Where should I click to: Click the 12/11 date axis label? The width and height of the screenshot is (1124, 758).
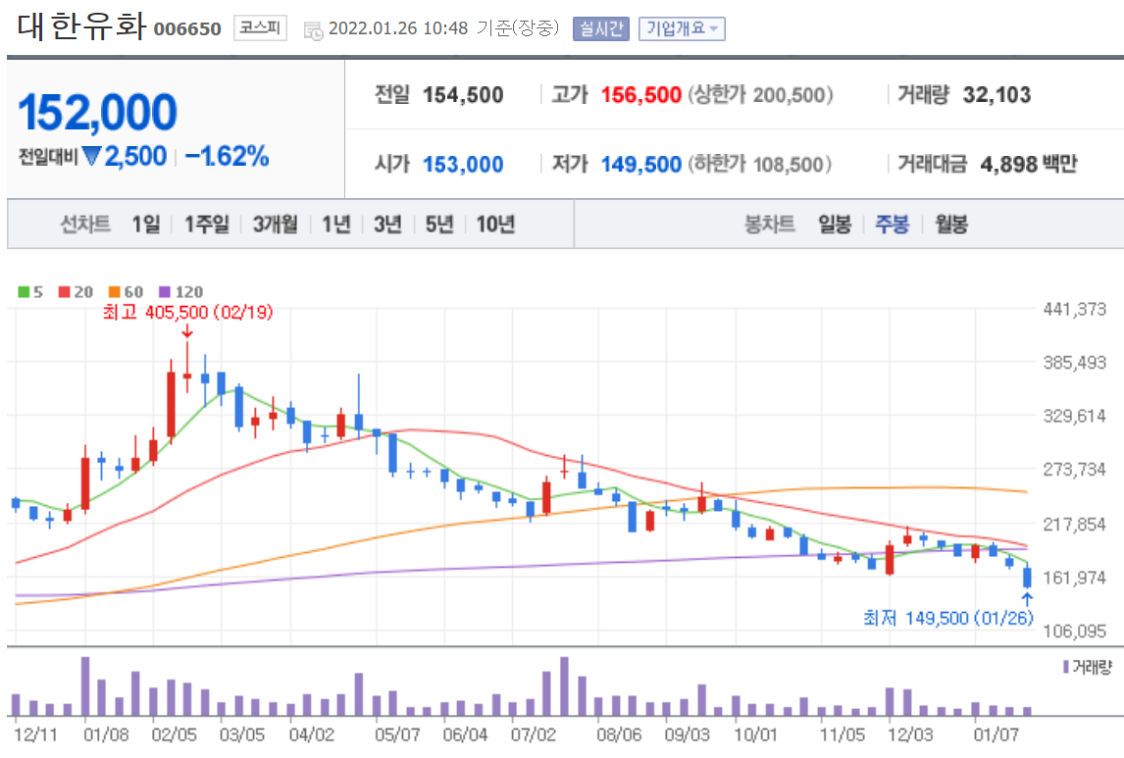[35, 734]
